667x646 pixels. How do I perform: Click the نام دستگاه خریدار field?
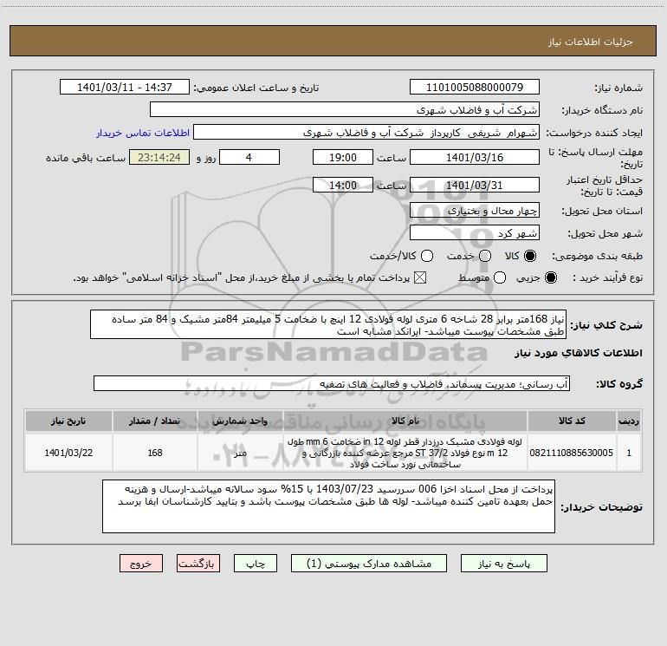click(345, 109)
